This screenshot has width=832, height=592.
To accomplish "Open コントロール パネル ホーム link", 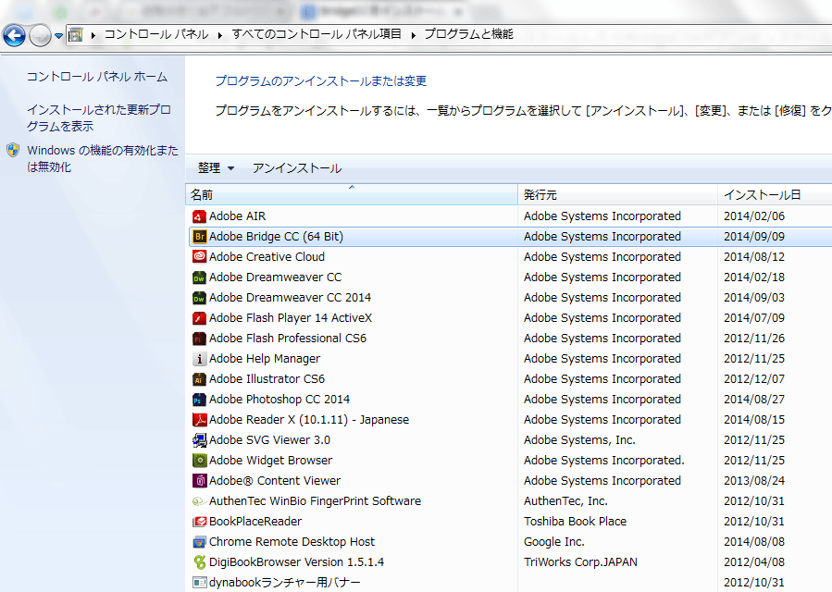I will pos(97,77).
